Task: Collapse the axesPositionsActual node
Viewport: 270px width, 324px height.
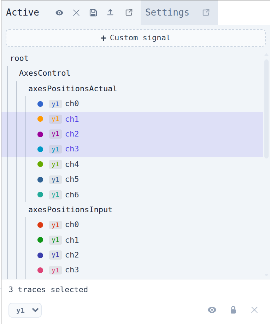Action: pos(72,89)
